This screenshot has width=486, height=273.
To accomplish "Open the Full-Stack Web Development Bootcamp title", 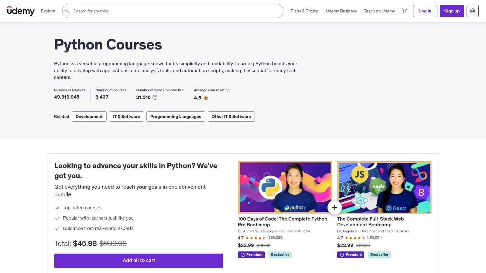I will point(370,222).
